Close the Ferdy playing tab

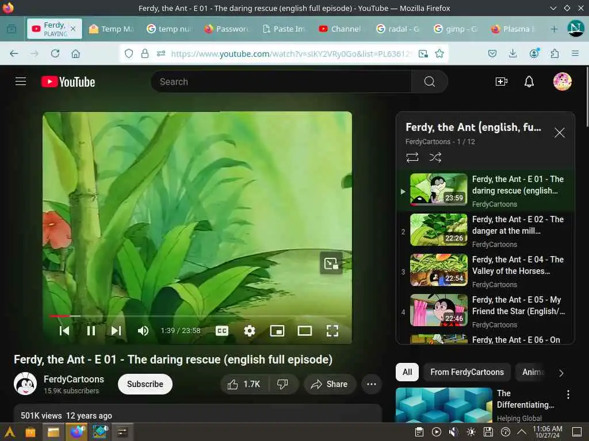(73, 29)
